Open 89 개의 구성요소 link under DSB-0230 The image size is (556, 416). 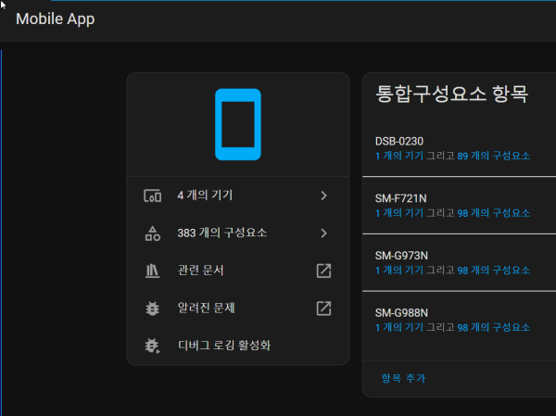tap(494, 156)
